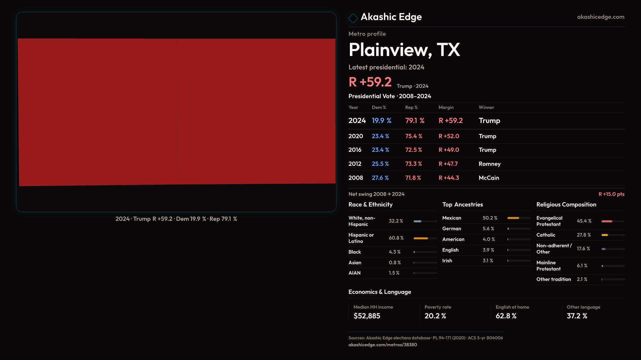Click the Evangelical Protestant red bar
Image resolution: width=641 pixels, height=360 pixels.
(x=607, y=221)
